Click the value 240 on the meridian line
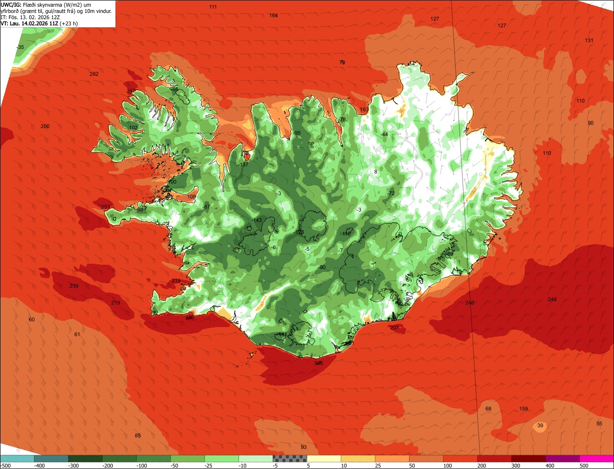Viewport: 614px width, 469px height. 470,303
